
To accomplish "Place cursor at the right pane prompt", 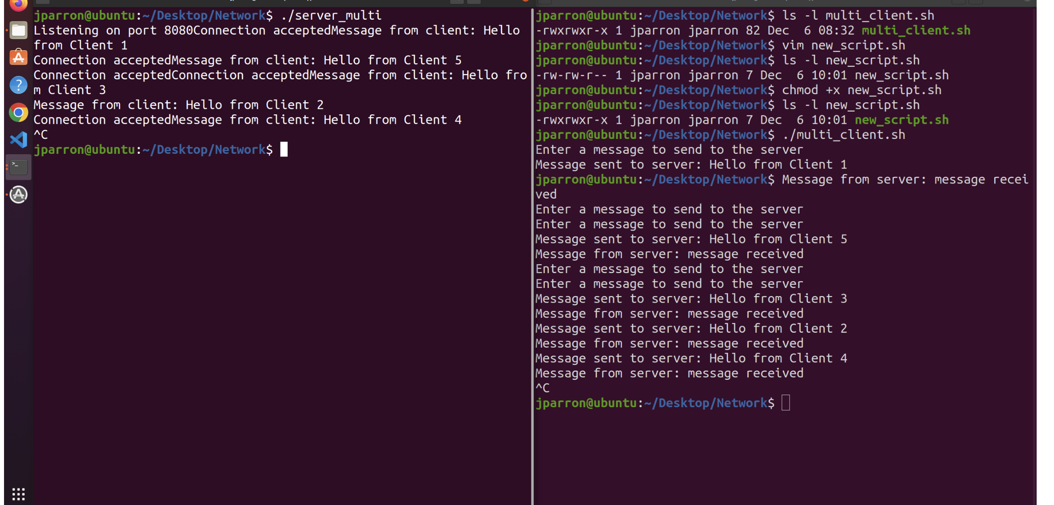I will click(786, 403).
